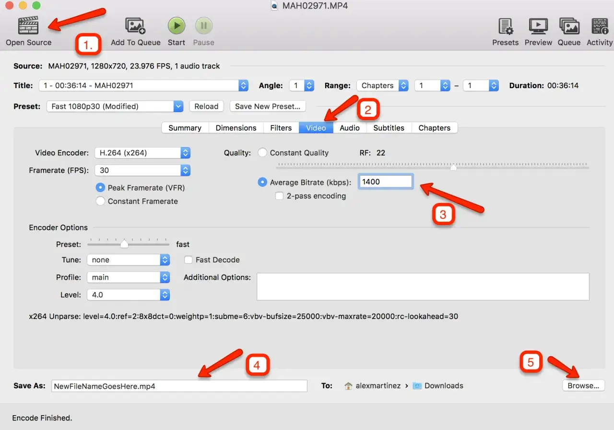614x430 pixels.
Task: Click the Encode Finished status text
Action: (x=42, y=418)
